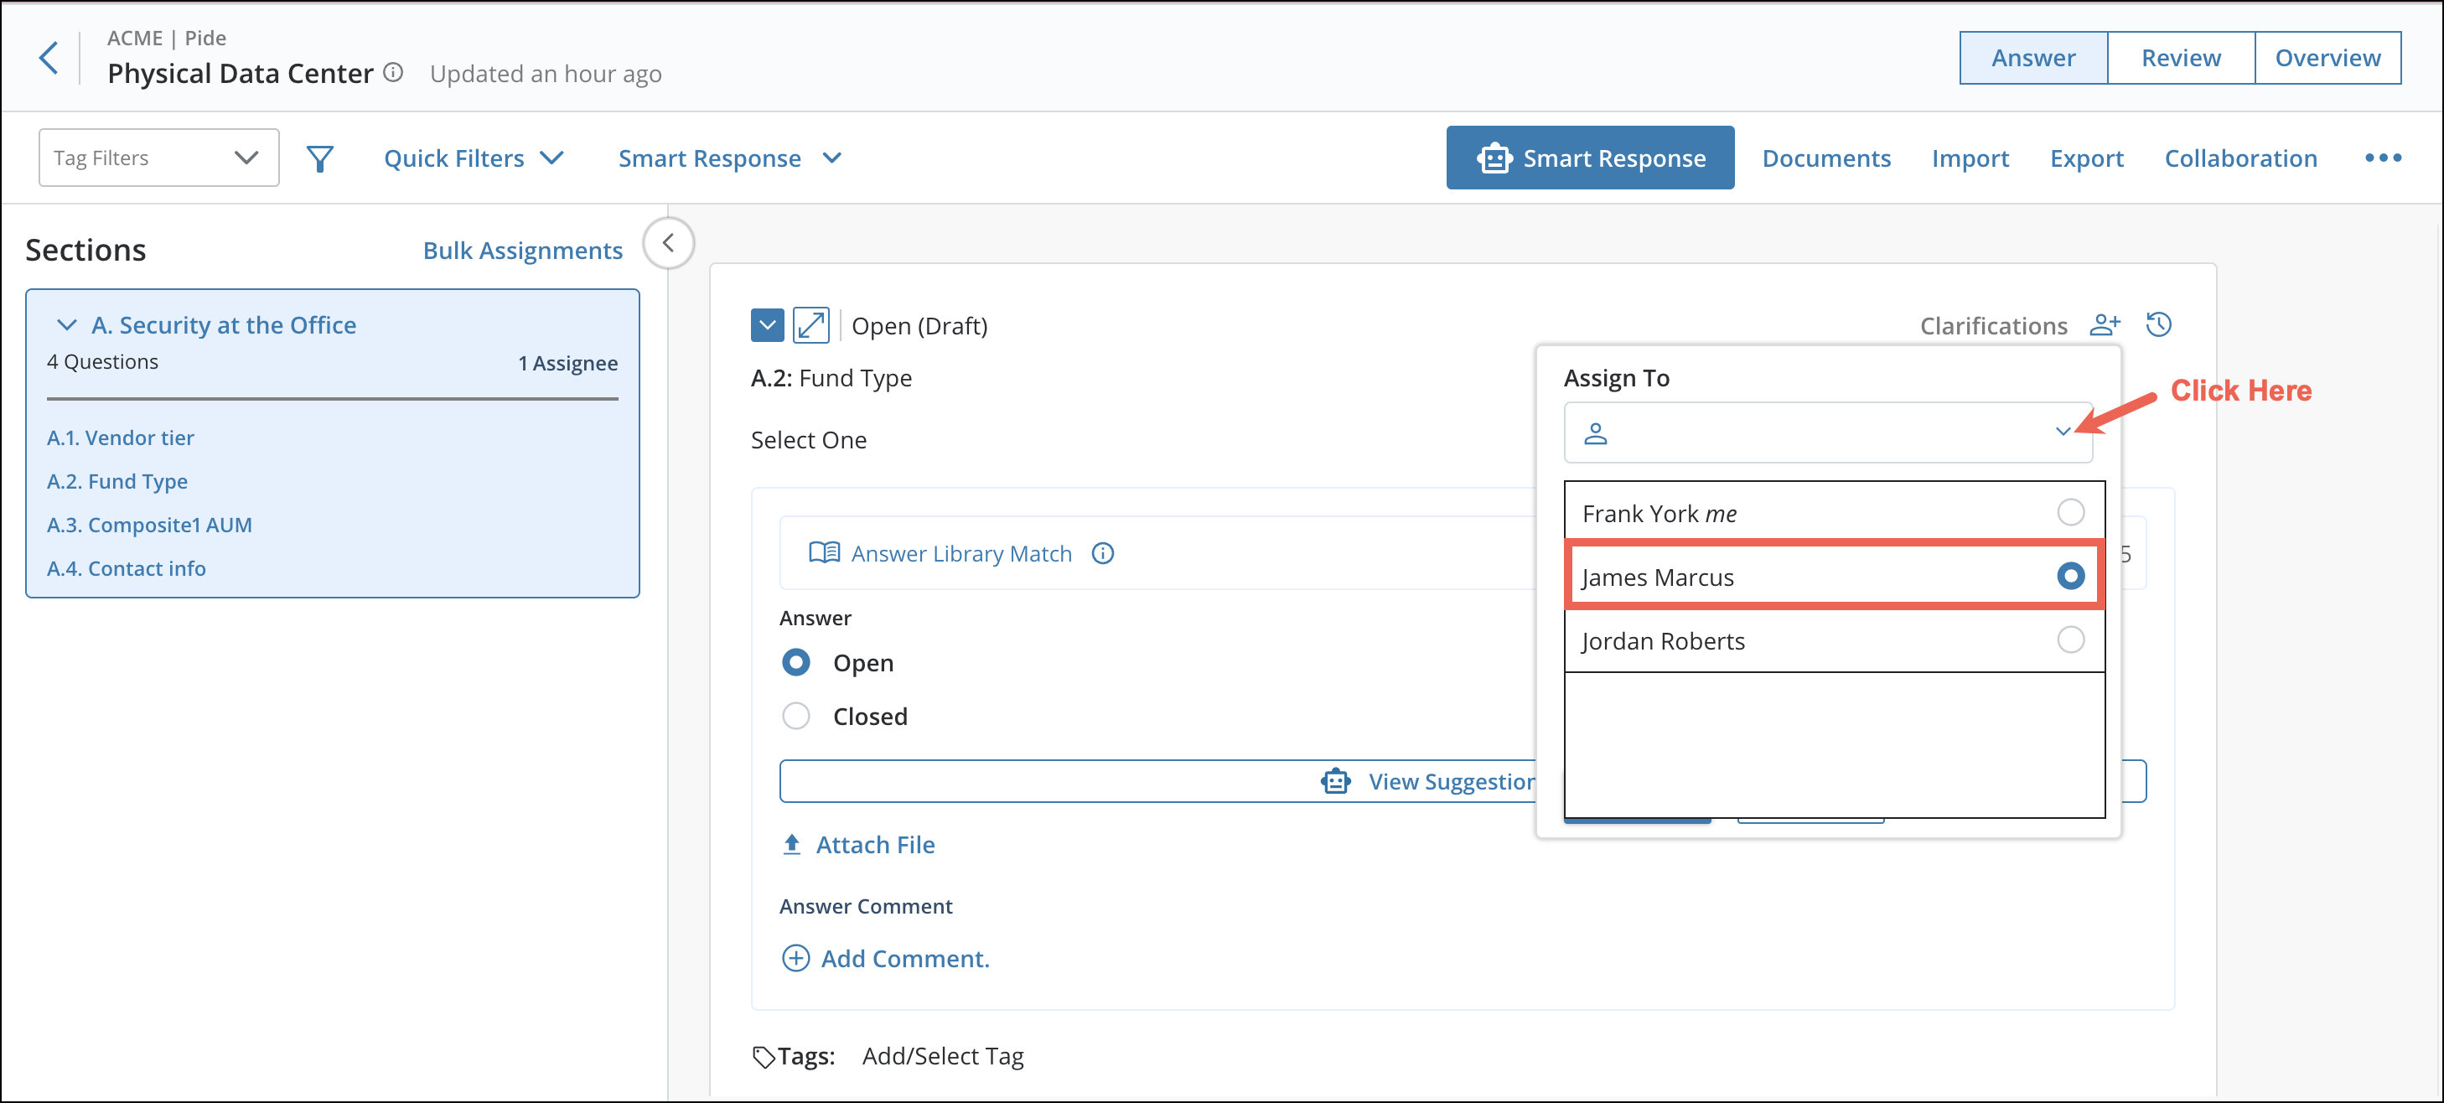The height and width of the screenshot is (1103, 2444).
Task: Choose the Open answer radio option
Action: coord(795,662)
